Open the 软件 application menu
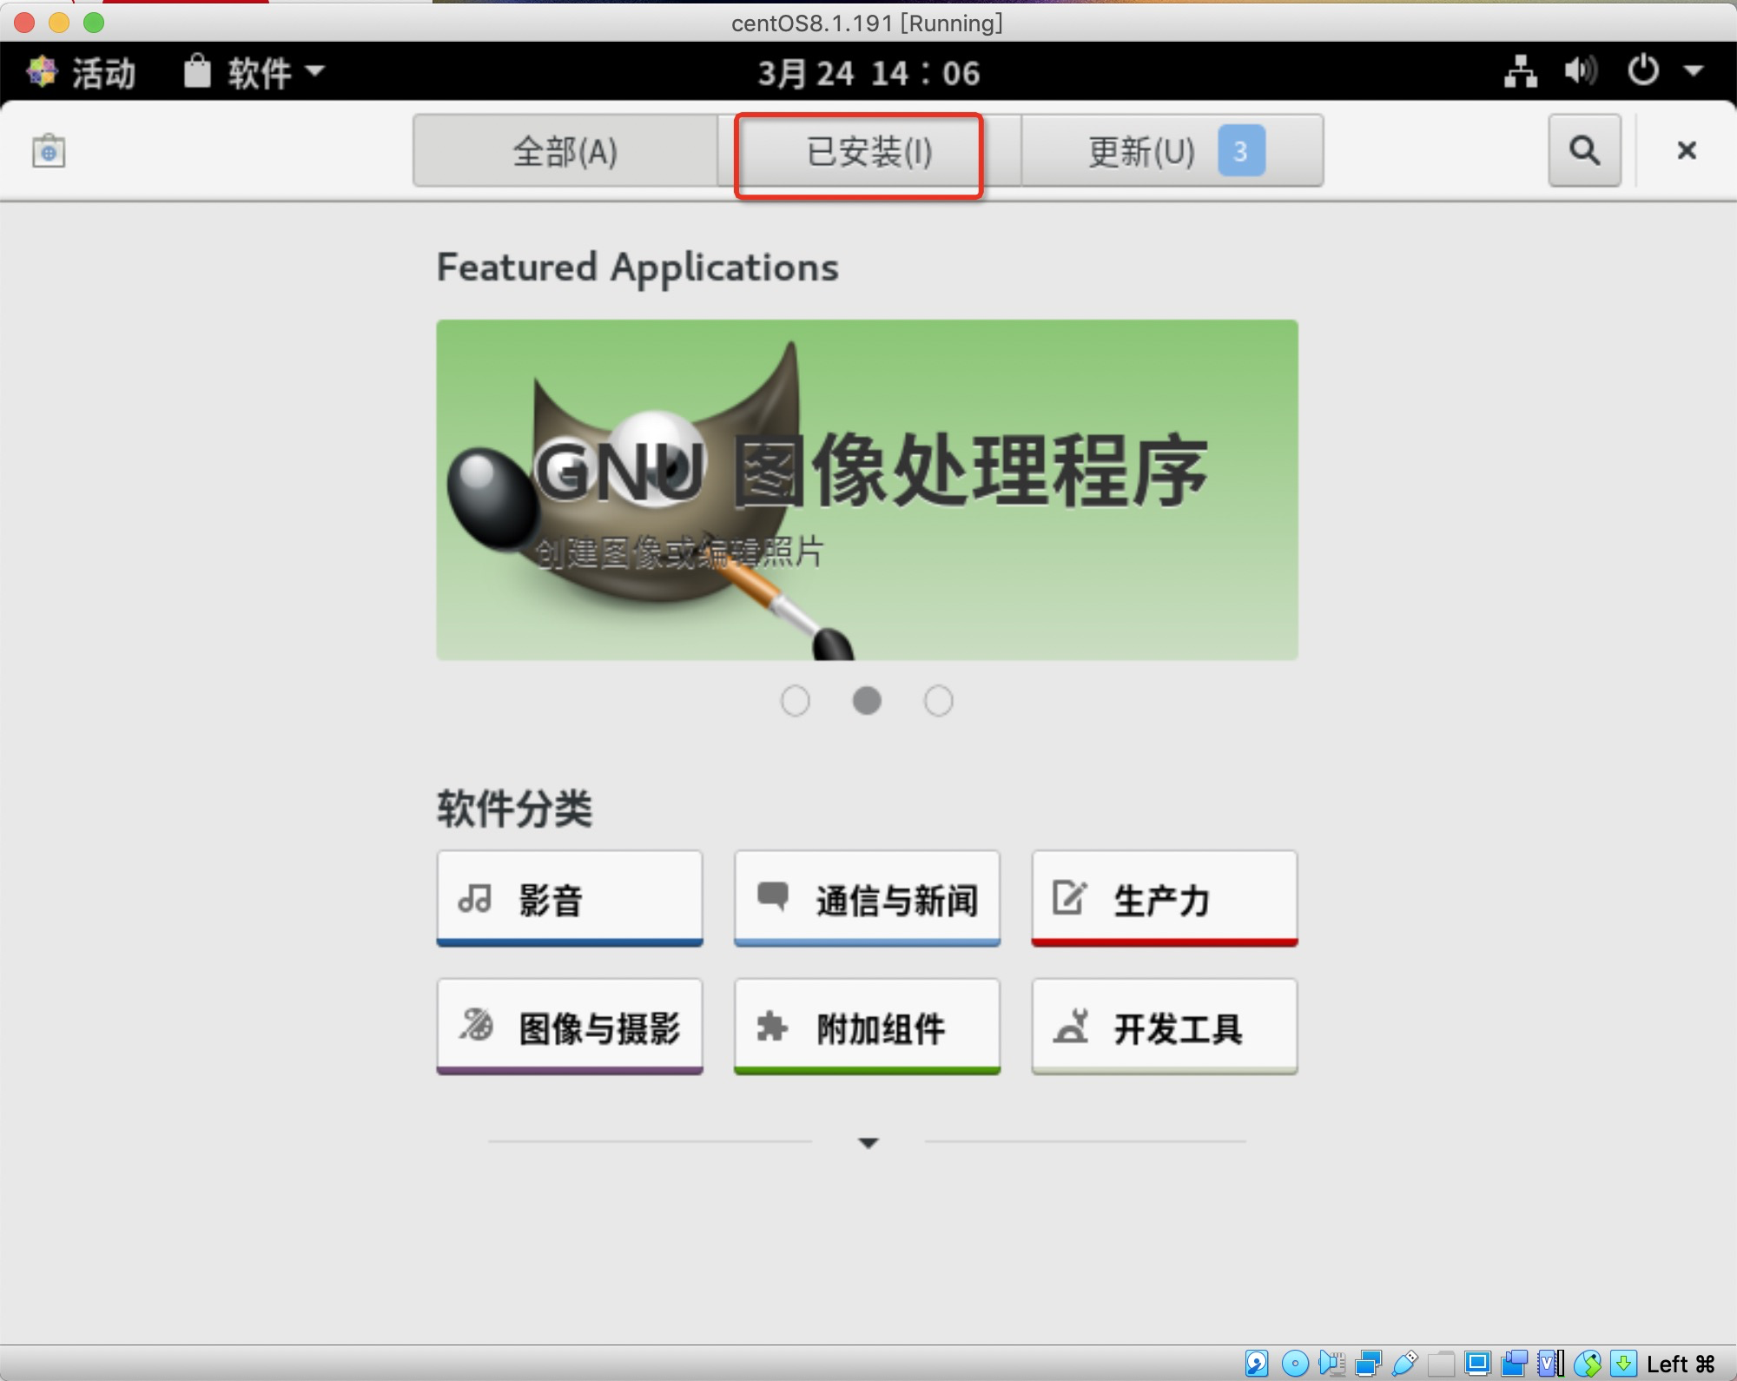The image size is (1737, 1381). (x=253, y=72)
